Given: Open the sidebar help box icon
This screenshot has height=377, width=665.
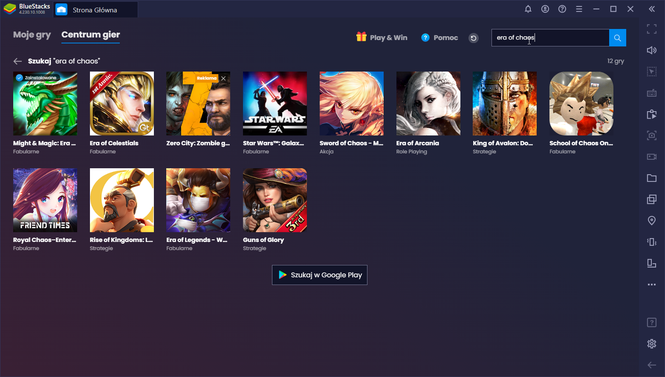Looking at the screenshot, I should 651,322.
